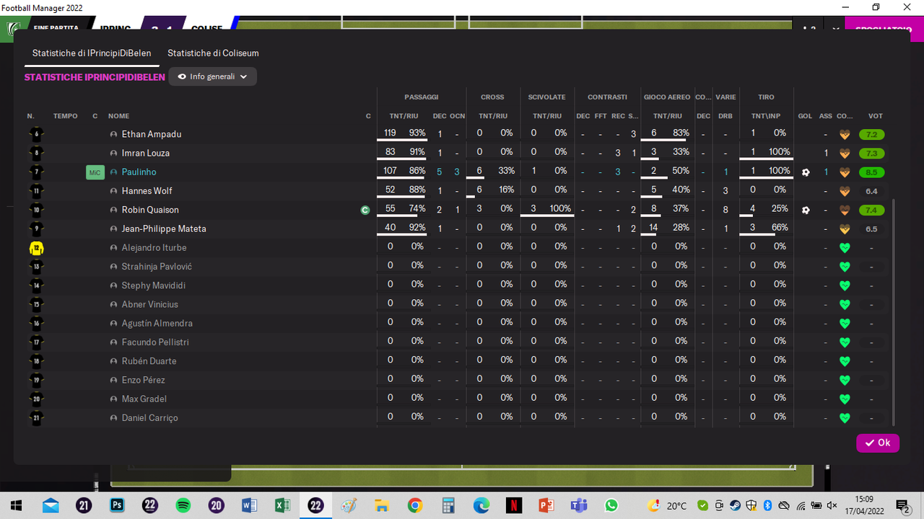
Task: Click the green condition heart for Enzo Pérez
Action: click(845, 380)
